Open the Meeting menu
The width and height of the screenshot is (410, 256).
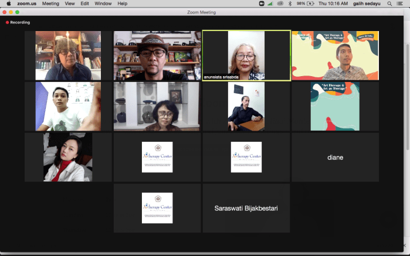pos(50,4)
